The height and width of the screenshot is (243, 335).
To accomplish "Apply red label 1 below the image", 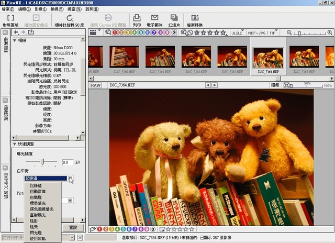I will (x=99, y=229).
